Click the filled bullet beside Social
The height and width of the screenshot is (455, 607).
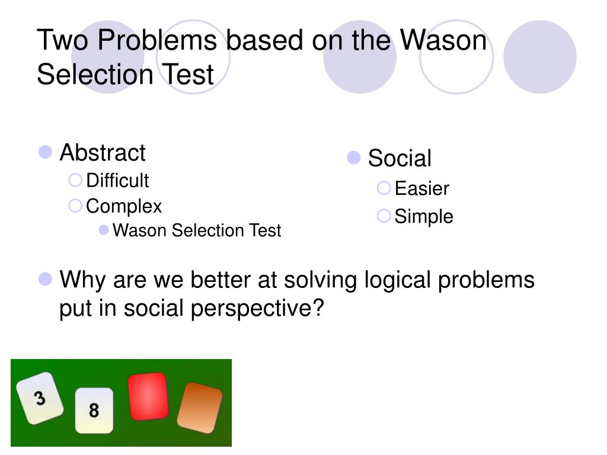coord(354,158)
